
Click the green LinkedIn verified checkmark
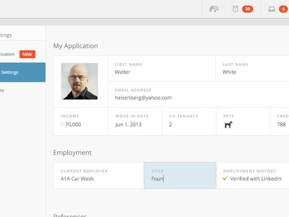click(x=225, y=178)
